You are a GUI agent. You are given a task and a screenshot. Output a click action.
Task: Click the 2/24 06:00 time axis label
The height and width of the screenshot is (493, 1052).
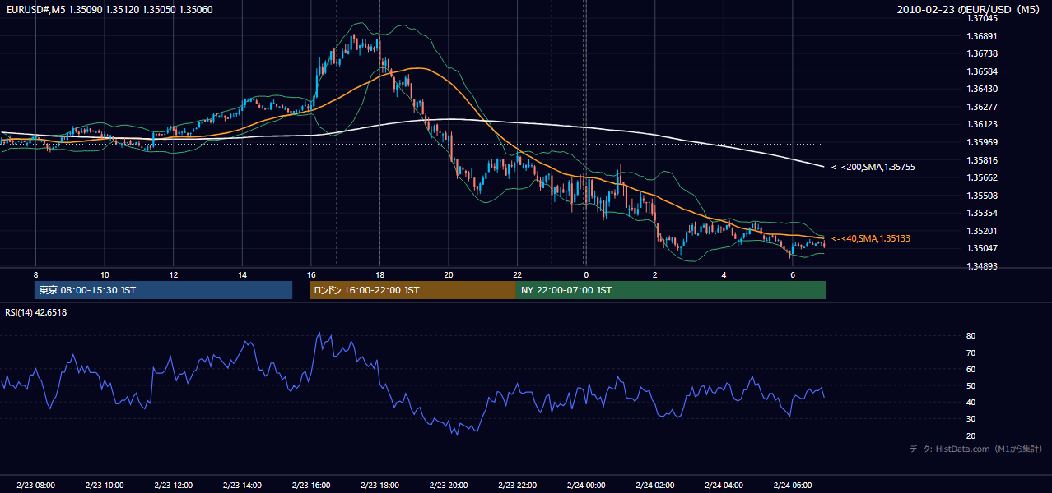tap(792, 486)
